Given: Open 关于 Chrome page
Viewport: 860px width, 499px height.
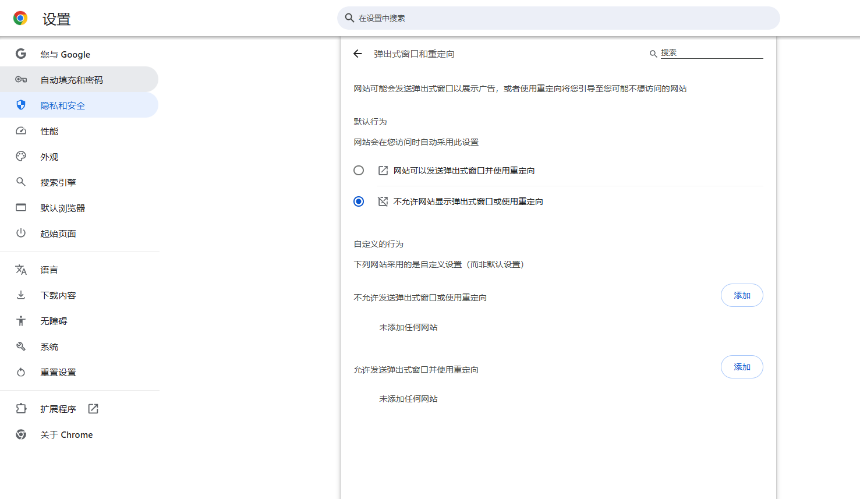Looking at the screenshot, I should click(79, 434).
